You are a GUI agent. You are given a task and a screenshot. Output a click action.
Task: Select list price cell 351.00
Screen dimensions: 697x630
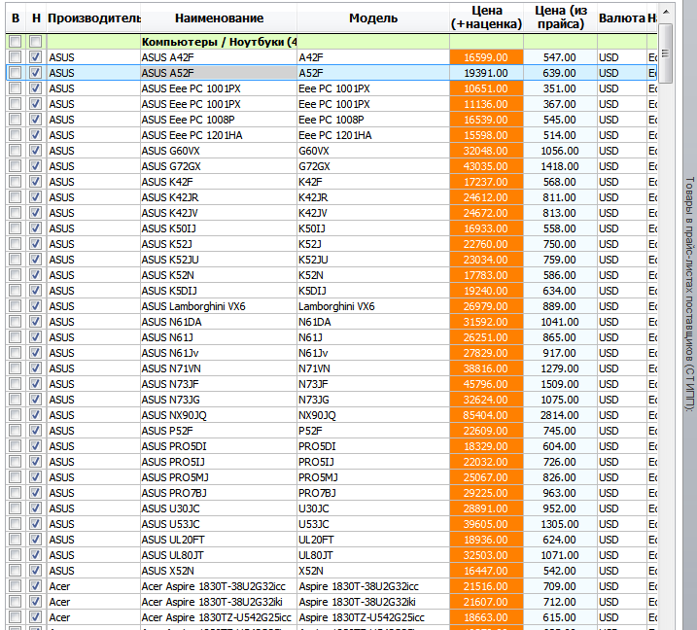560,88
